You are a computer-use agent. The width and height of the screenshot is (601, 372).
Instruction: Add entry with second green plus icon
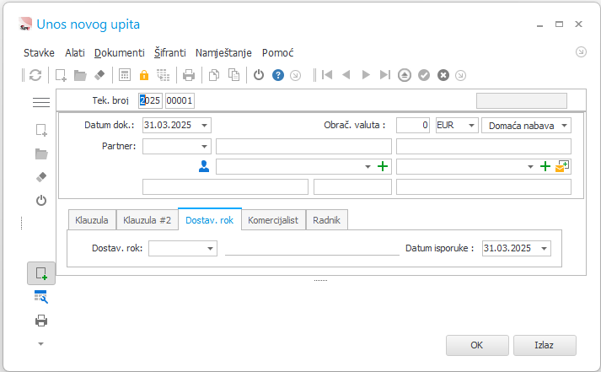pyautogui.click(x=545, y=166)
